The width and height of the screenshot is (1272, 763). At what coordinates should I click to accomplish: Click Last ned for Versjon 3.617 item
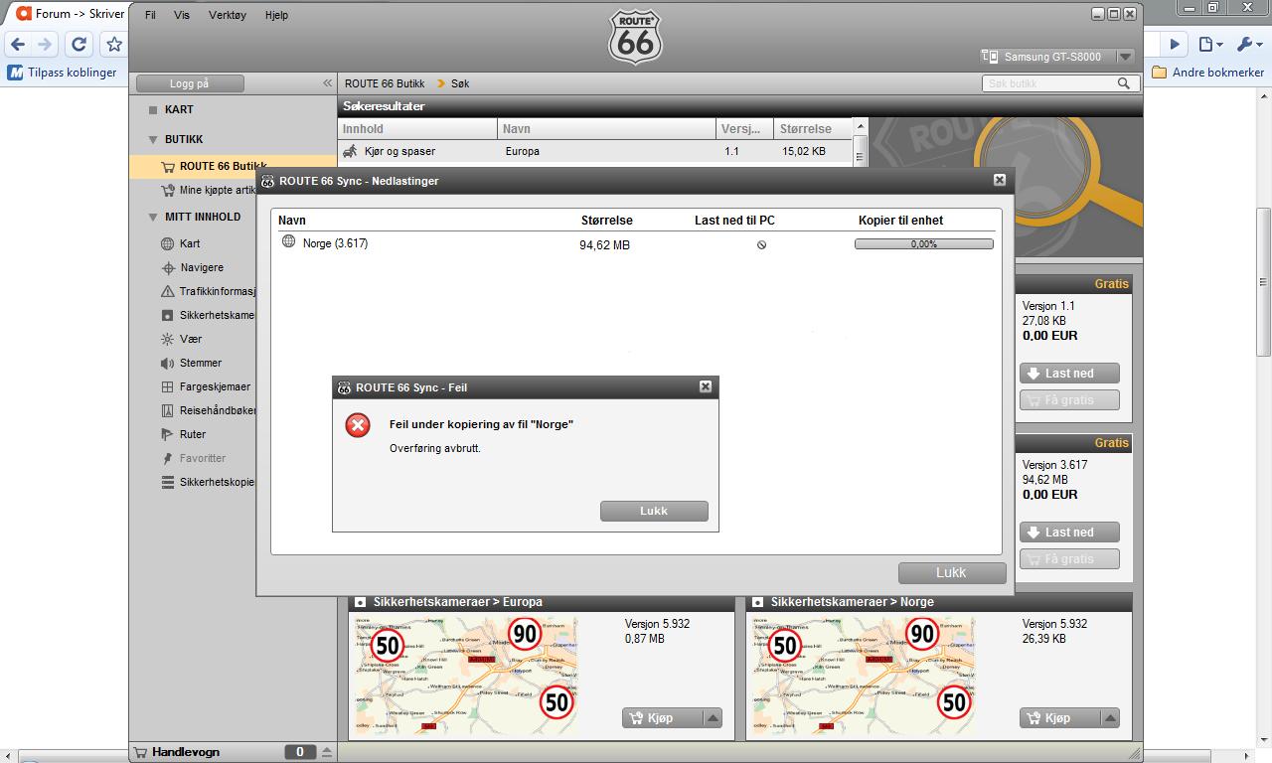click(x=1069, y=532)
